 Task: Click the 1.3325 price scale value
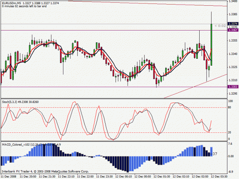point(233,67)
